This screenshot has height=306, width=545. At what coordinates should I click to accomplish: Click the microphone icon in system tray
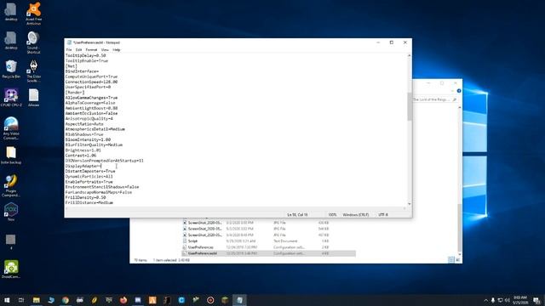pyautogui.click(x=493, y=300)
